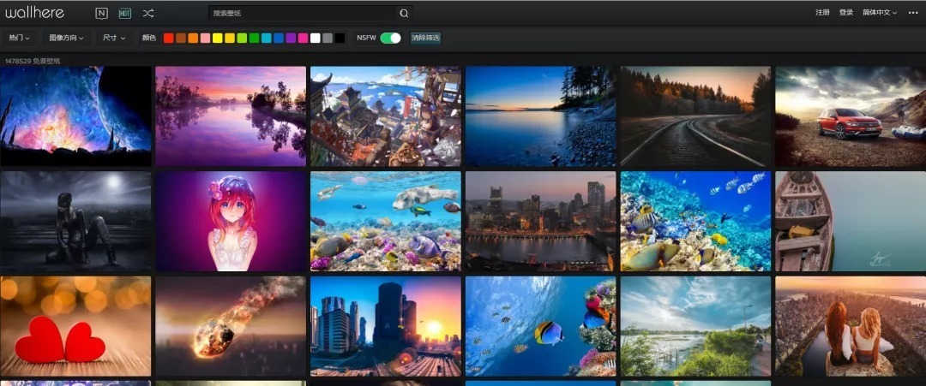Open the three-dot more menu
The height and width of the screenshot is (386, 926).
pos(913,13)
